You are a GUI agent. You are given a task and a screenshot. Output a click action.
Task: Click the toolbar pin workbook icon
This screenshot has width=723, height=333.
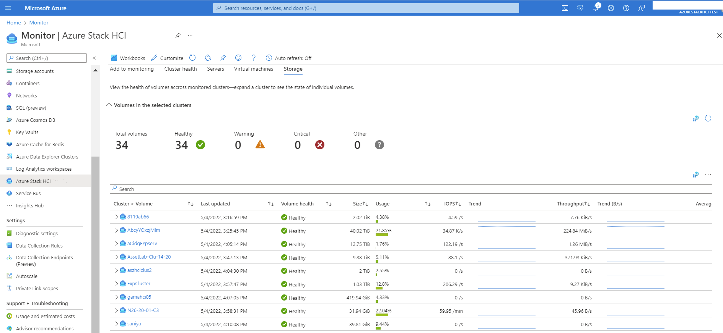pos(223,58)
